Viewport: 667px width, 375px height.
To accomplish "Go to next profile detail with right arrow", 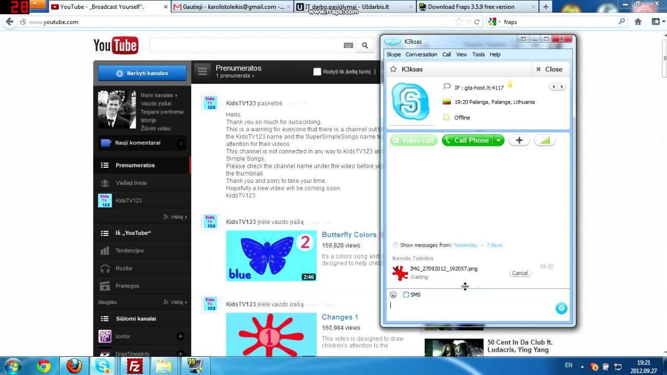I will pos(561,87).
